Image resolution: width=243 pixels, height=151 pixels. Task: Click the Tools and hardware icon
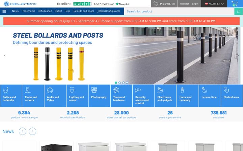pos(116,90)
